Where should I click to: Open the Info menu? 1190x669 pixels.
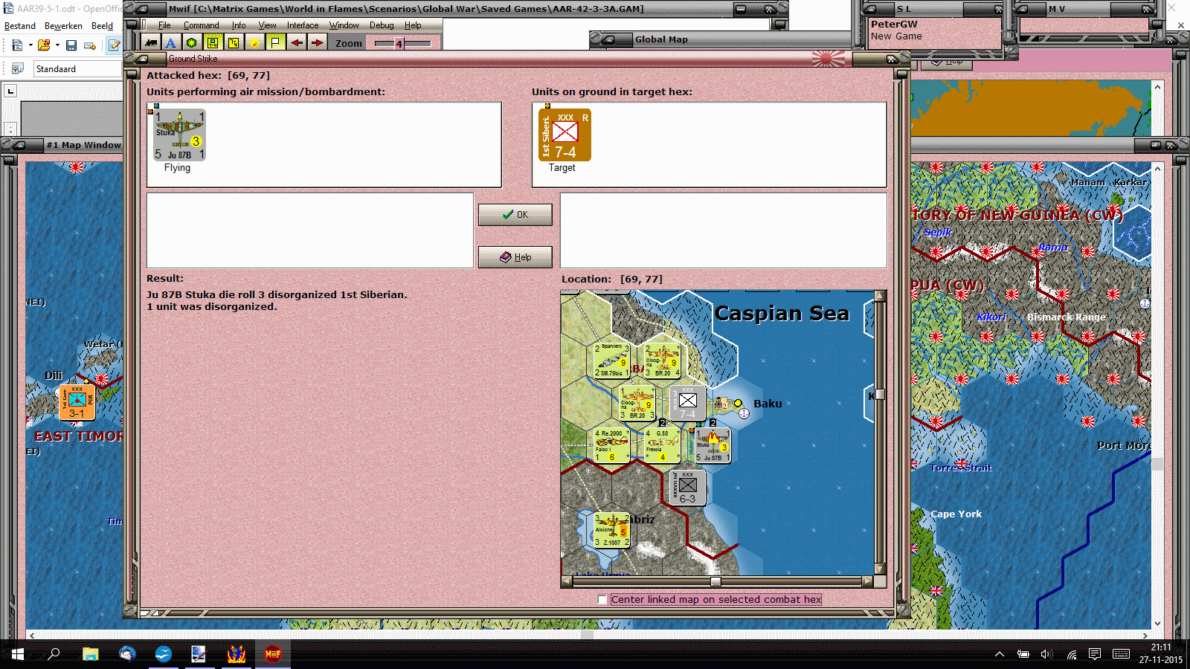point(239,25)
